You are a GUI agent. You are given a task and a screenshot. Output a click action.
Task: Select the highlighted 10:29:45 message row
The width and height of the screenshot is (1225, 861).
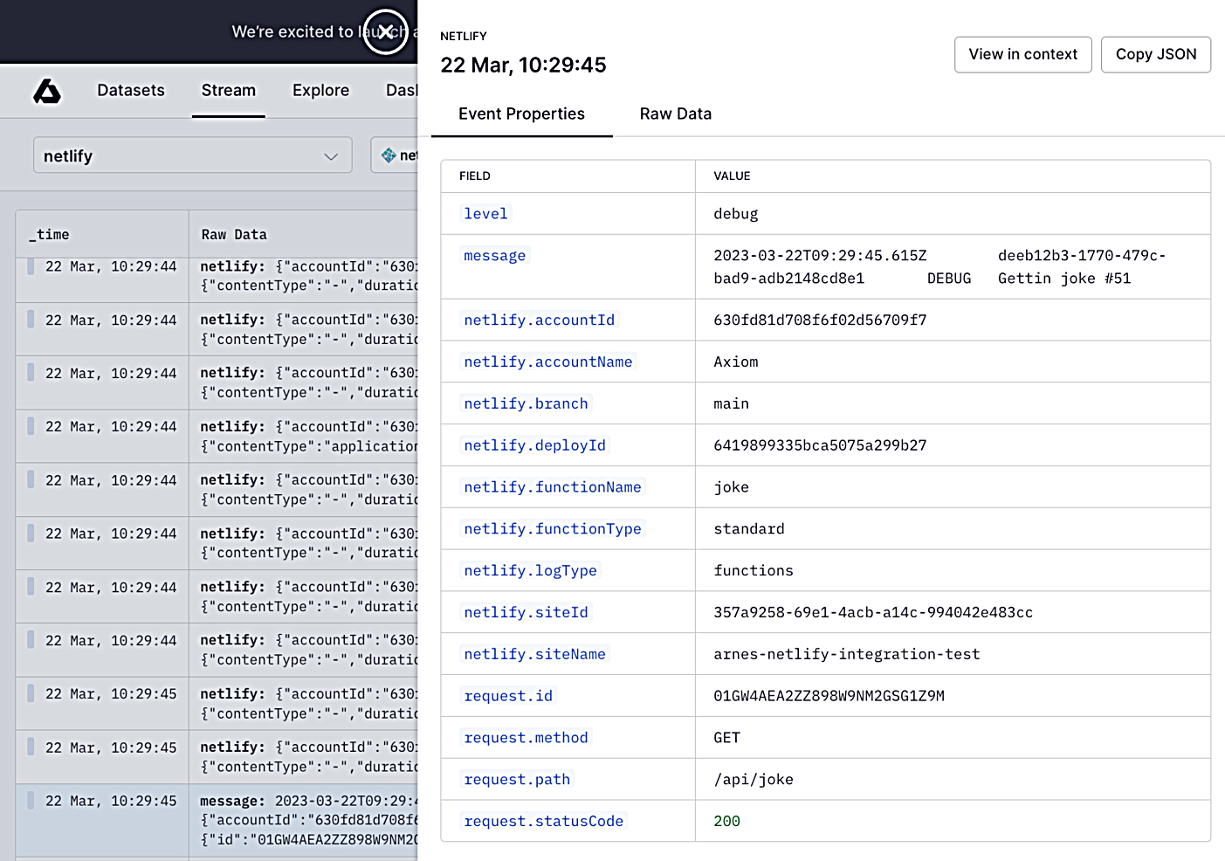pos(217,820)
